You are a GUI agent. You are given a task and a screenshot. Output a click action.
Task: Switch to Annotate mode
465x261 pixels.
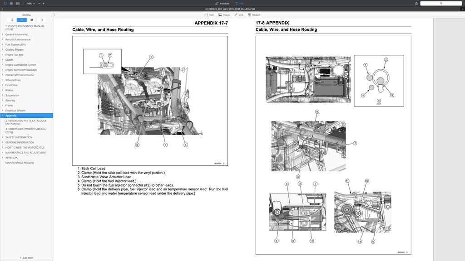[222, 4]
